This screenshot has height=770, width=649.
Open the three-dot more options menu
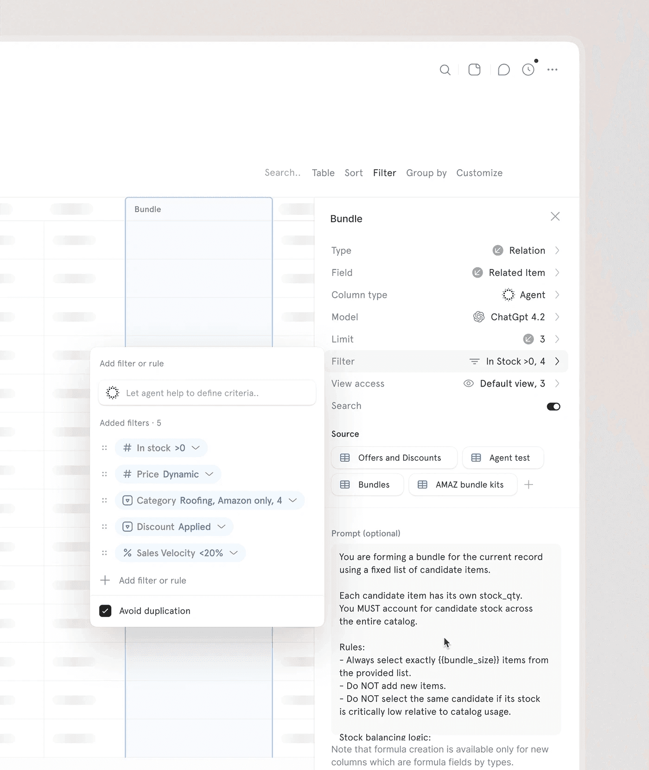point(552,70)
